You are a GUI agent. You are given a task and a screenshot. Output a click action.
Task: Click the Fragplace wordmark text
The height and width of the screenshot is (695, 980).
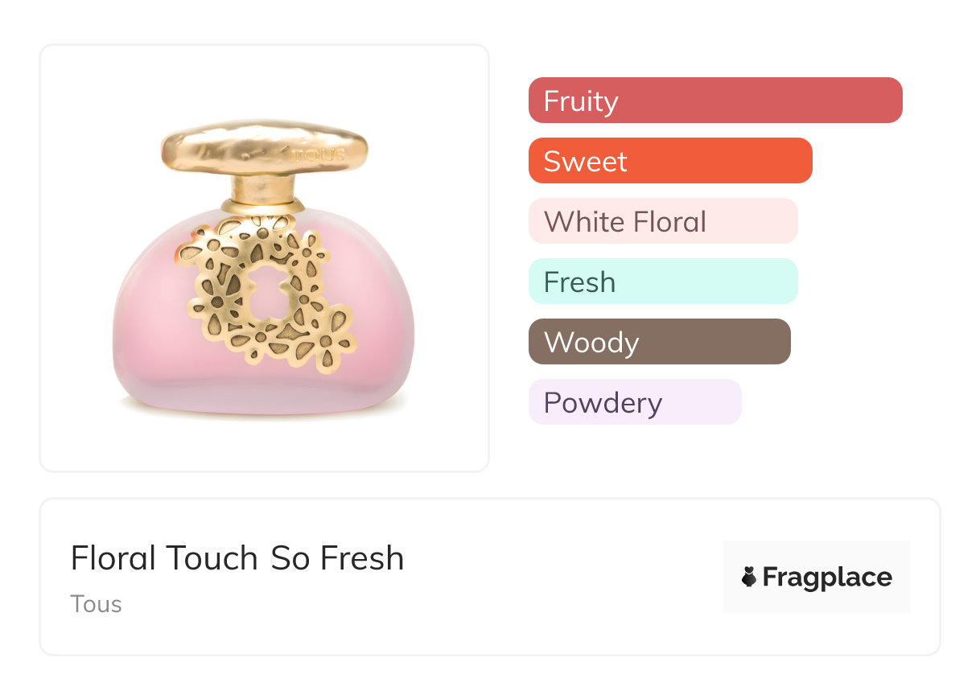[x=827, y=577]
